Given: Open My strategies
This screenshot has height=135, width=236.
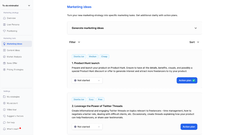Looking at the screenshot, I should coord(16,97).
